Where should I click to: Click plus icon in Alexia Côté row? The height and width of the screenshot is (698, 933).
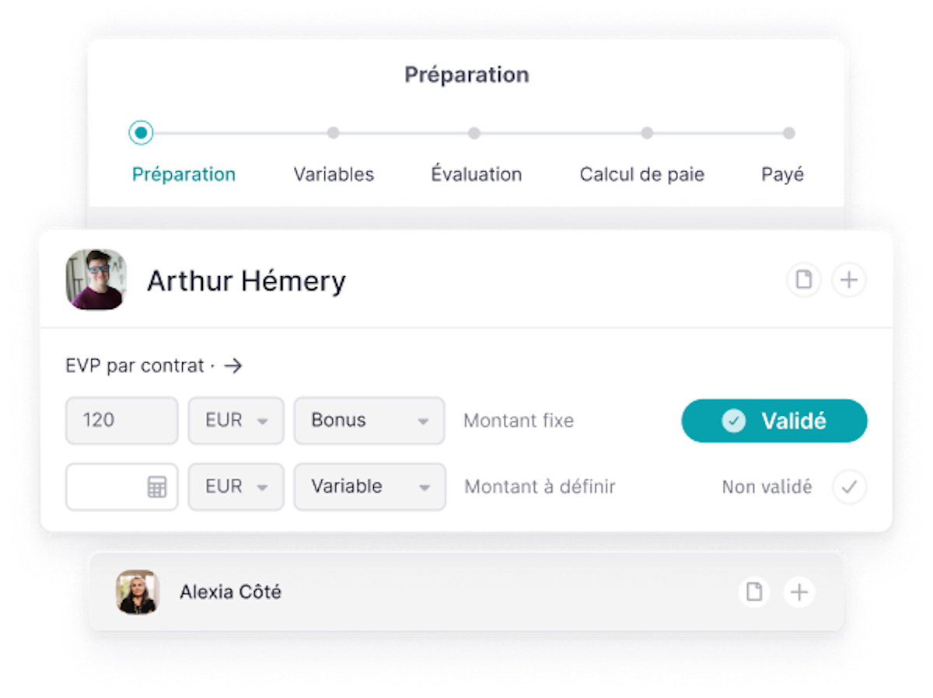pyautogui.click(x=798, y=592)
